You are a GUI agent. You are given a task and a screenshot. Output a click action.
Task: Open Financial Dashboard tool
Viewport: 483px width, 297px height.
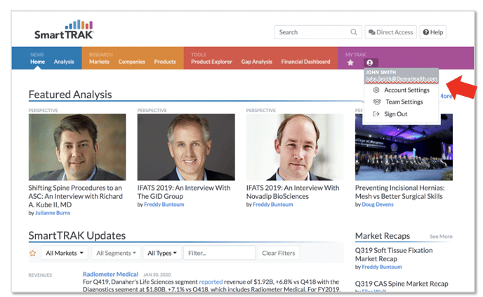[x=305, y=62]
